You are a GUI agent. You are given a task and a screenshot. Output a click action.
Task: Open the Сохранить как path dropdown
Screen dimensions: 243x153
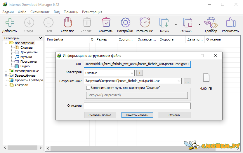click(179, 81)
